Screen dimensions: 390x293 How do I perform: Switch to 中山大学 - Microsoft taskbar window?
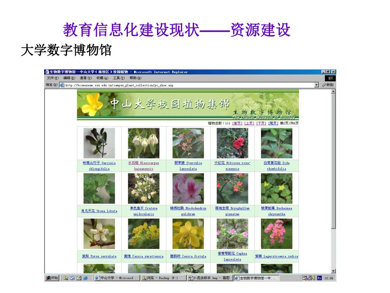[x=117, y=278]
